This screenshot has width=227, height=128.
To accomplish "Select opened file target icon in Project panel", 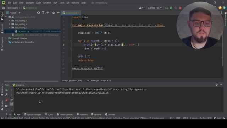I will pyautogui.click(x=39, y=13).
